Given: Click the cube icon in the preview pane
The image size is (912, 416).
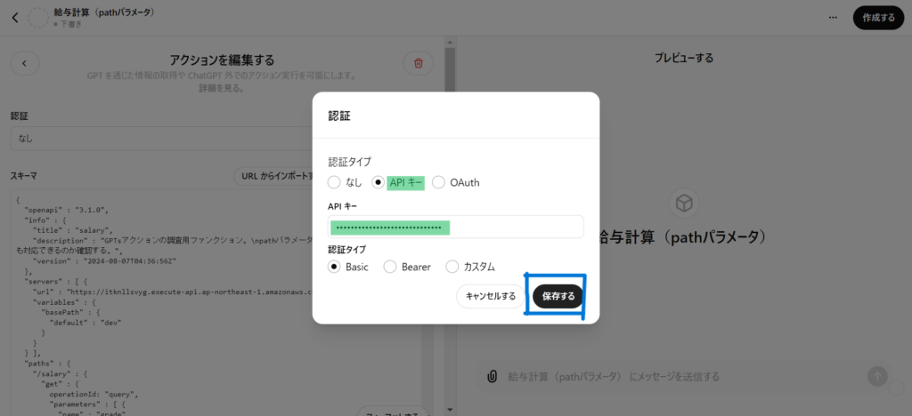Looking at the screenshot, I should 683,204.
